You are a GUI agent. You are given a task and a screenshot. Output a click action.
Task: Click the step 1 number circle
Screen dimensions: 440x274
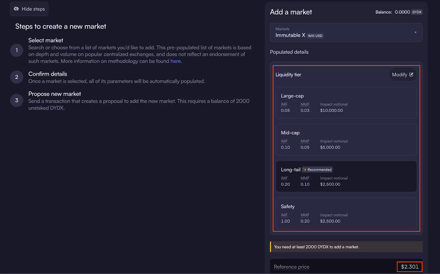(x=17, y=50)
